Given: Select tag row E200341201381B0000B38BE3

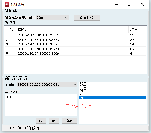Looking at the screenshot, I should pyautogui.click(x=75, y=40).
